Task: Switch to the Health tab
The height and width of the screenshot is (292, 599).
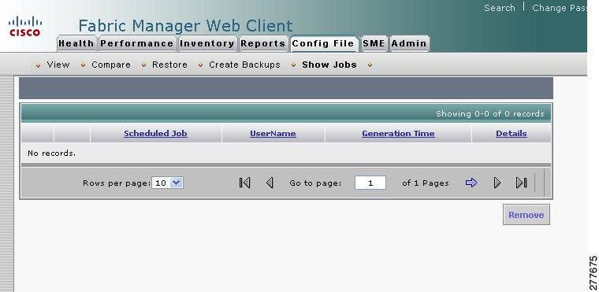Action: coord(76,43)
